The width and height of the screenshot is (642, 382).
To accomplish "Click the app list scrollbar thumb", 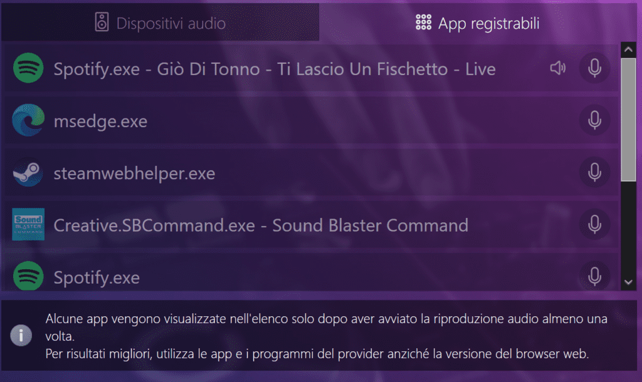I will [x=628, y=120].
